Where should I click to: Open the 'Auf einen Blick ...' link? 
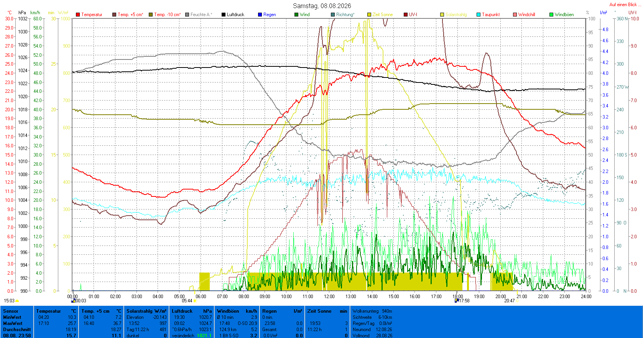click(x=625, y=5)
